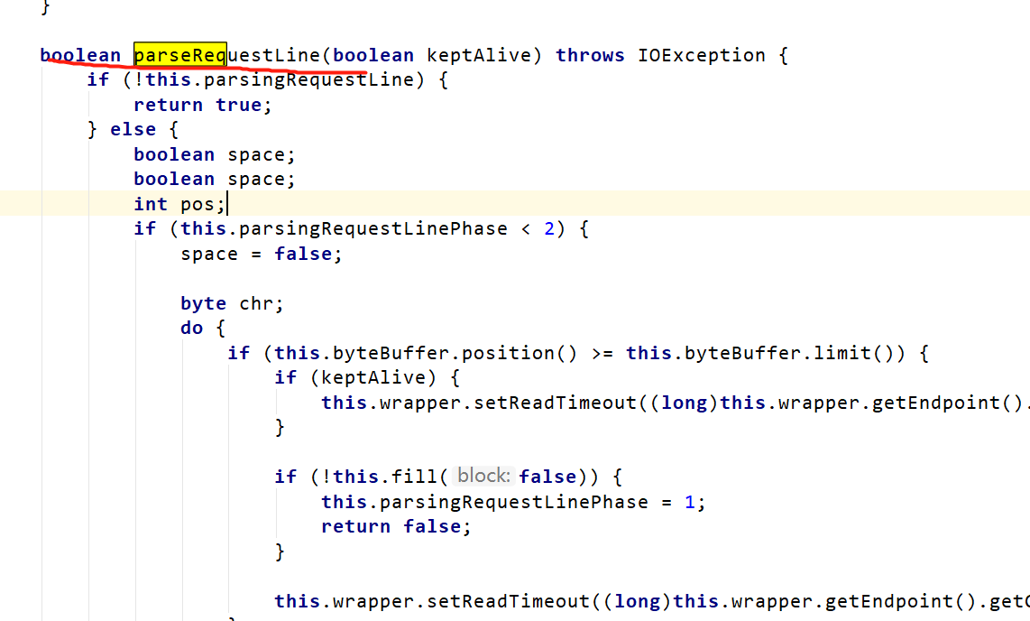The image size is (1030, 621).
Task: Click the int pos variable declaration
Action: point(179,204)
